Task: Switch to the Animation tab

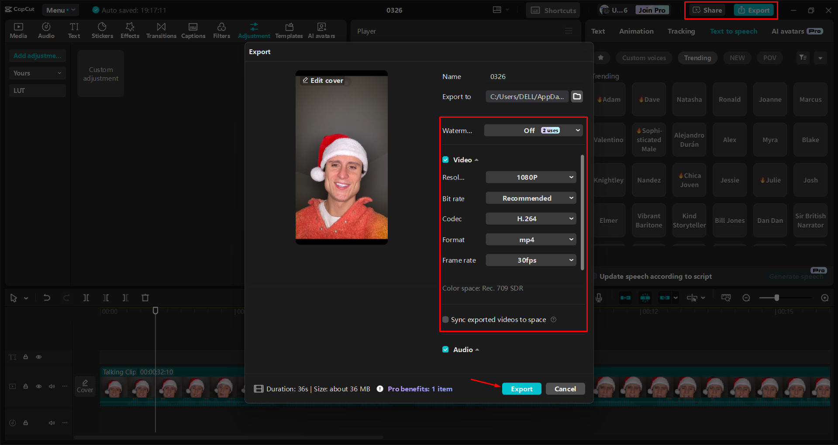Action: (x=636, y=31)
